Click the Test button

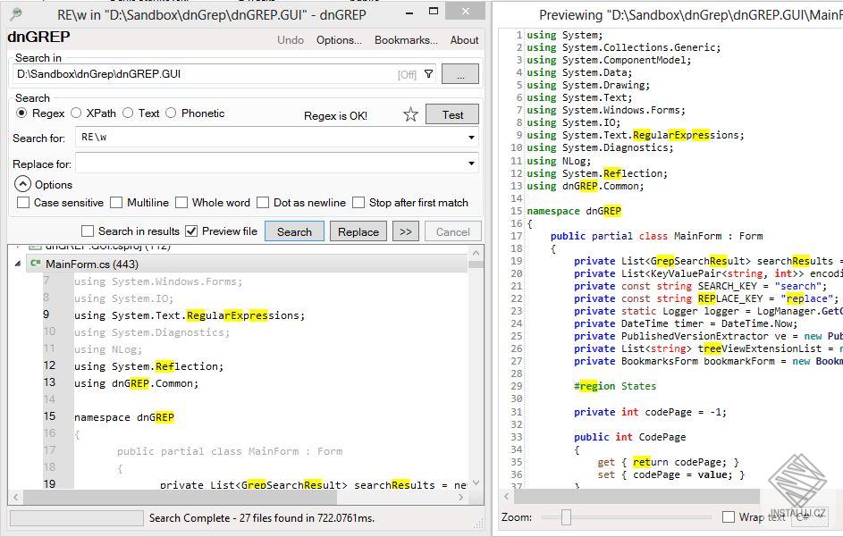[x=452, y=114]
